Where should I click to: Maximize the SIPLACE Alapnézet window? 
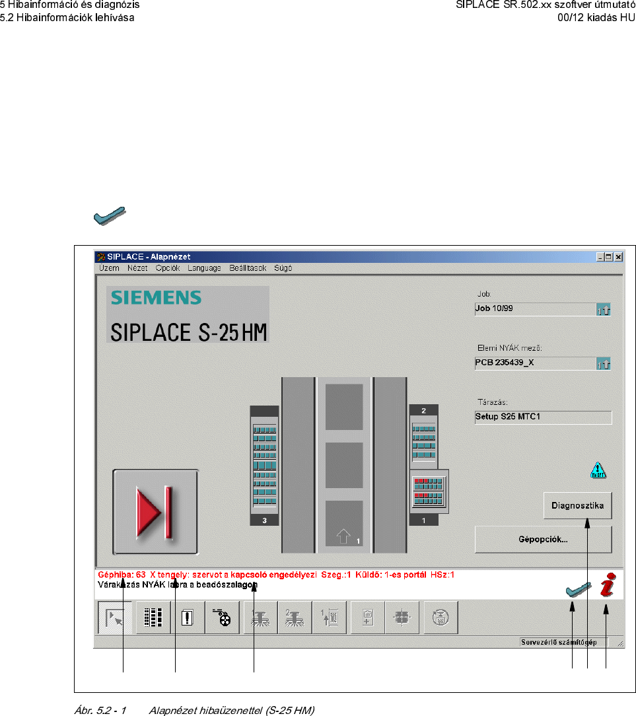click(x=609, y=257)
